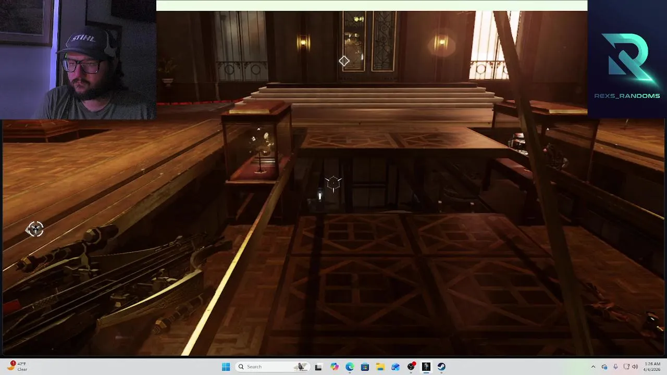Select the running game's taskbar icon
This screenshot has height=375, width=667.
(x=426, y=367)
